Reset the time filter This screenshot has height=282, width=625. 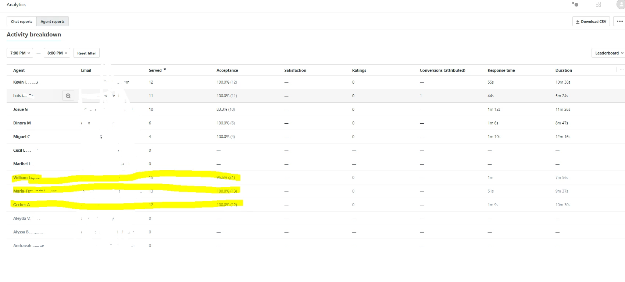[86, 53]
